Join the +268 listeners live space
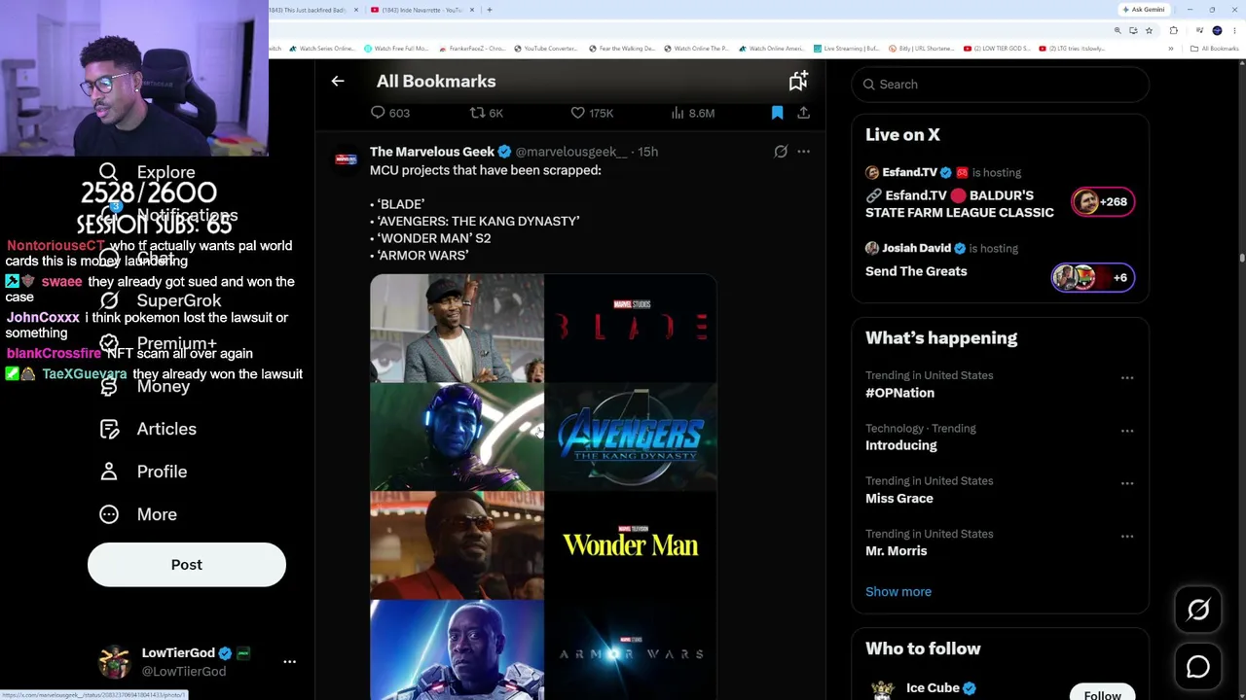1246x700 pixels. click(1103, 202)
